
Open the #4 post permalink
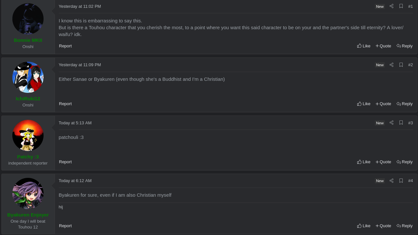tap(411, 180)
